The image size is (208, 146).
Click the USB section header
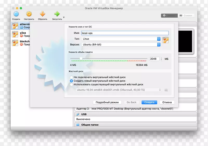136,114
